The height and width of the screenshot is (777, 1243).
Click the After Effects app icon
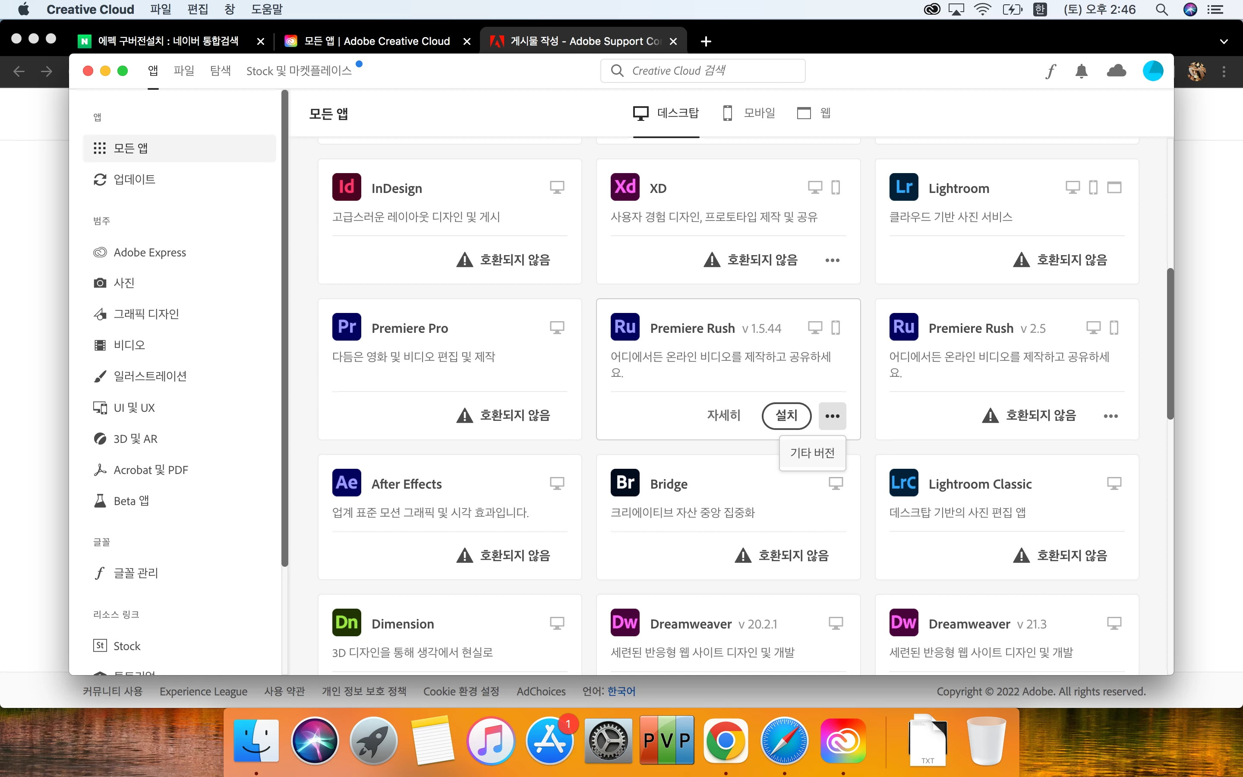347,483
